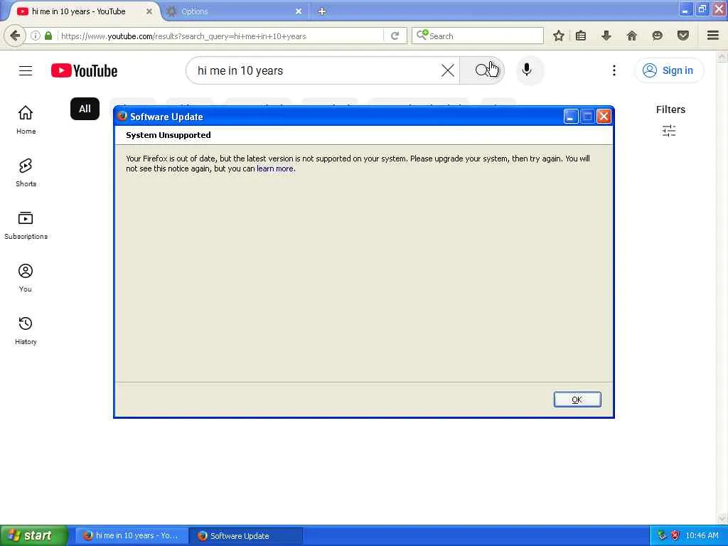Open the Firefox hamburger menu

click(x=713, y=36)
